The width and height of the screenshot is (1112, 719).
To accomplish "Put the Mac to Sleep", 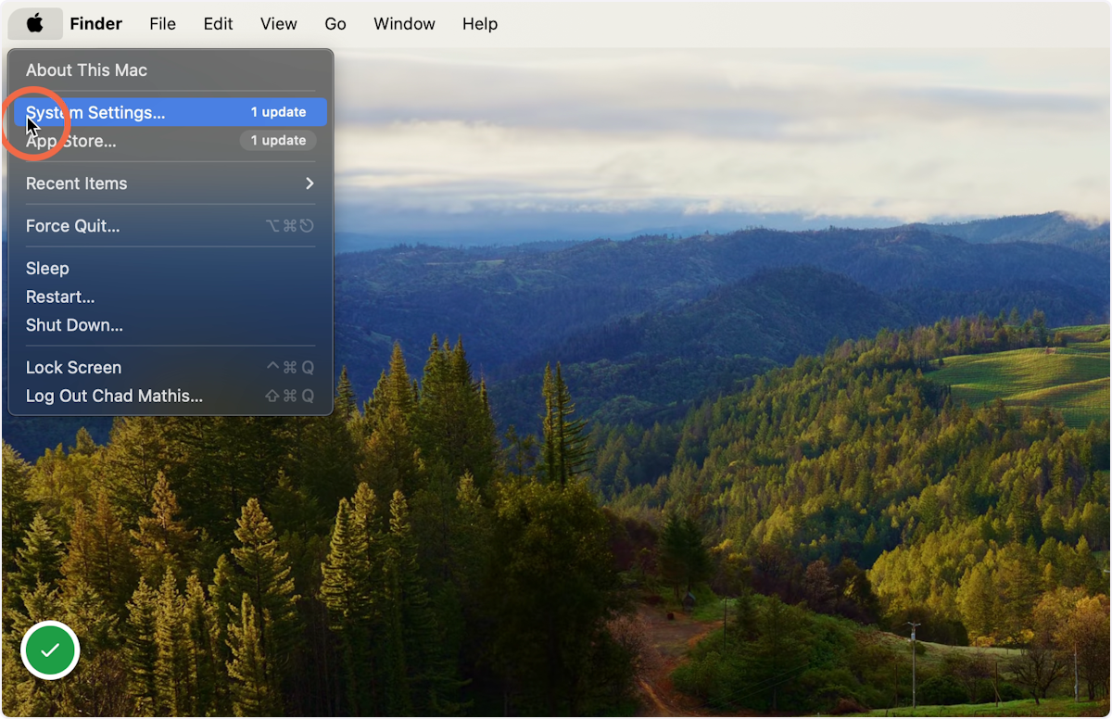I will (x=47, y=268).
